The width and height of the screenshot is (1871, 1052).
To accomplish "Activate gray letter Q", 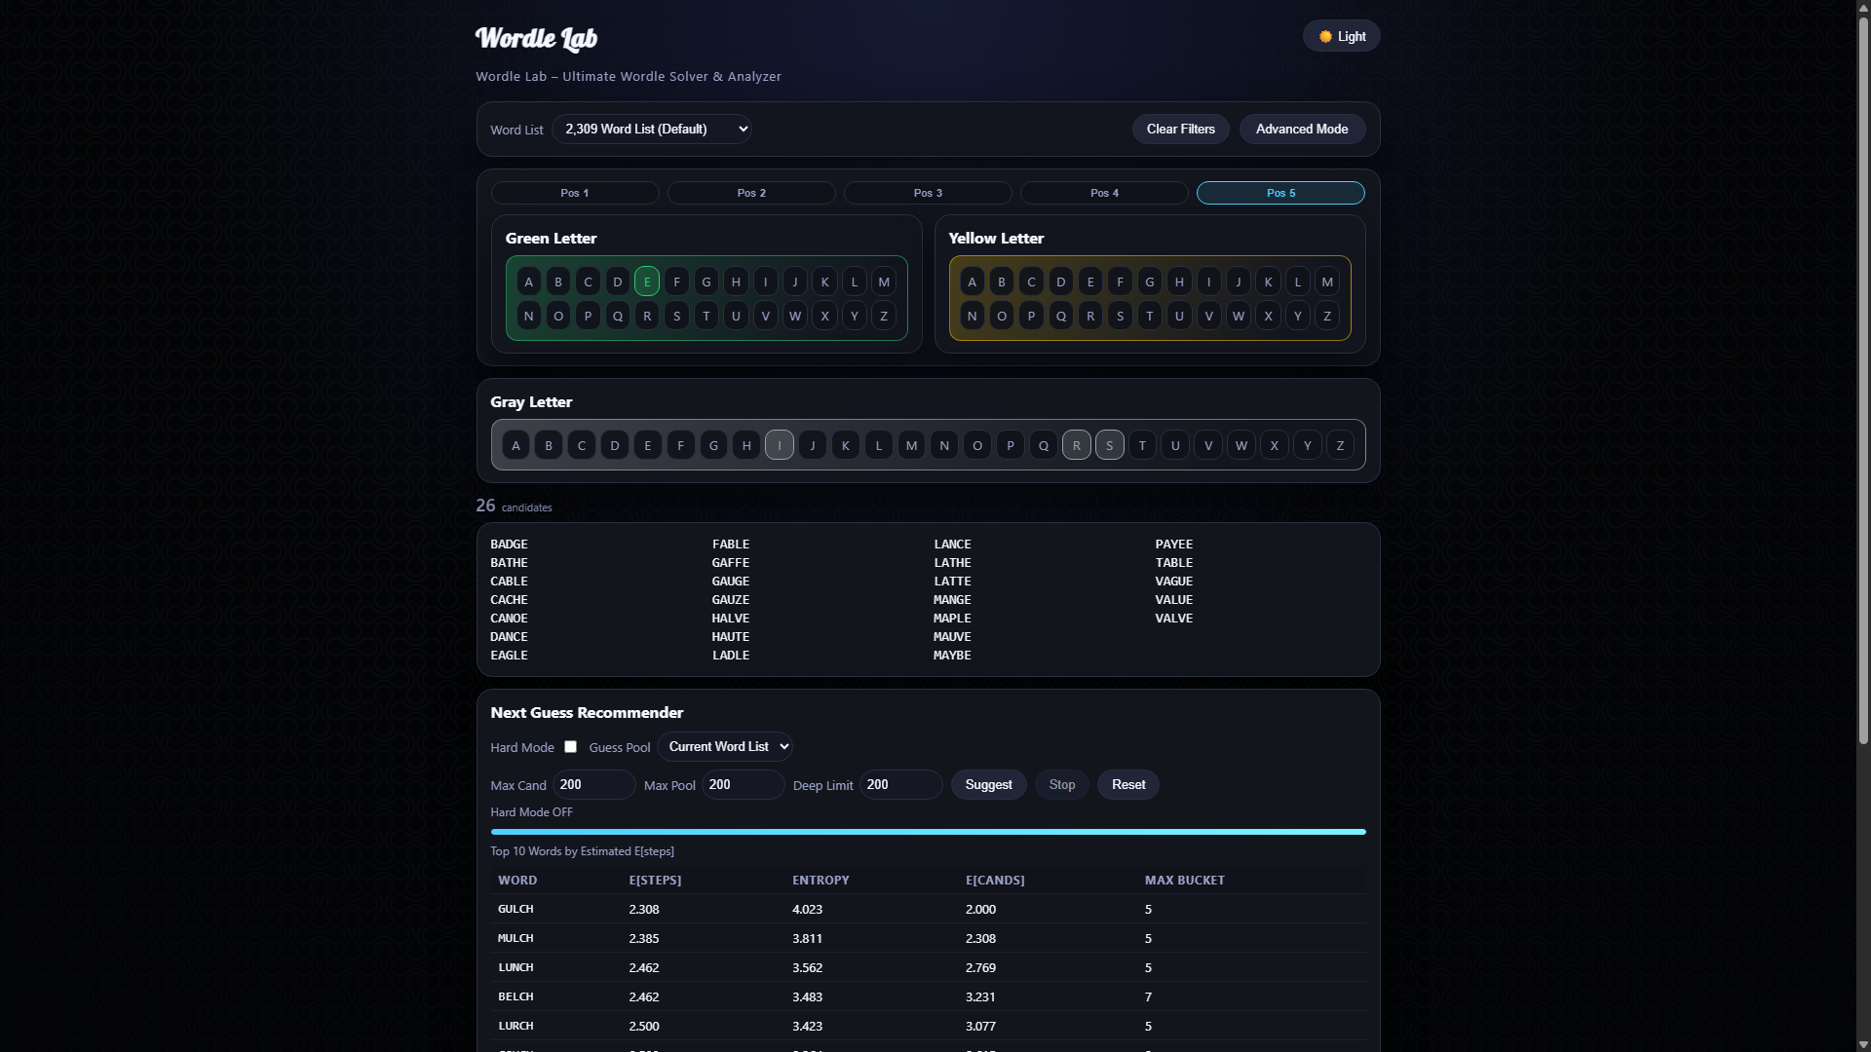I will coord(1044,445).
